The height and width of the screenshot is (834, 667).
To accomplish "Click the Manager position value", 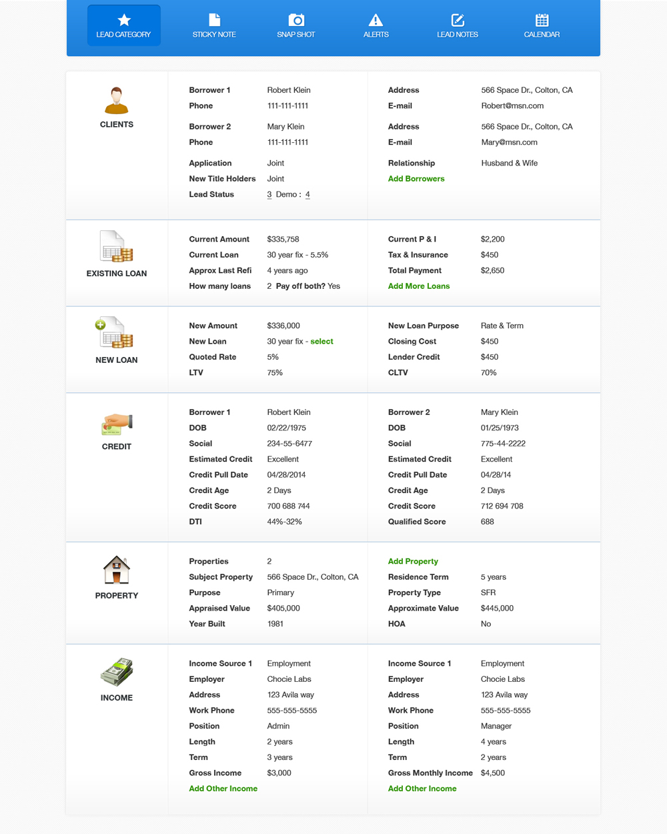I will 496,727.
